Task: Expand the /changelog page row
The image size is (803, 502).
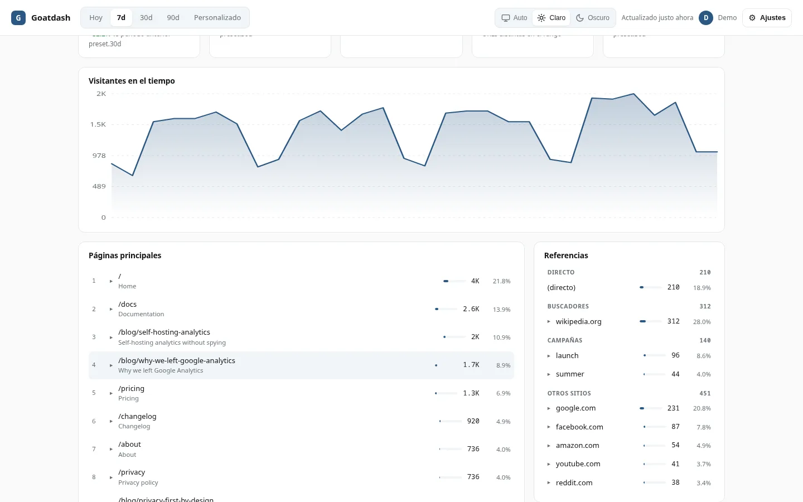Action: (x=111, y=421)
